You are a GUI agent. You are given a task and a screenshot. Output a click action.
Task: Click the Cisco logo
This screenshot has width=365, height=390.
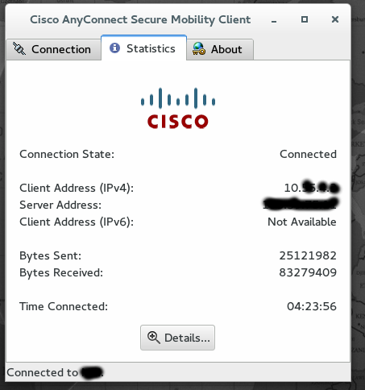pos(178,108)
